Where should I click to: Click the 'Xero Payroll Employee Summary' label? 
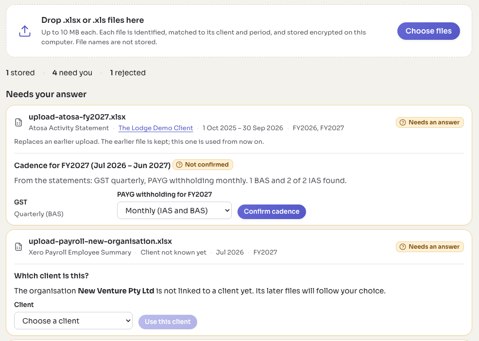[80, 253]
